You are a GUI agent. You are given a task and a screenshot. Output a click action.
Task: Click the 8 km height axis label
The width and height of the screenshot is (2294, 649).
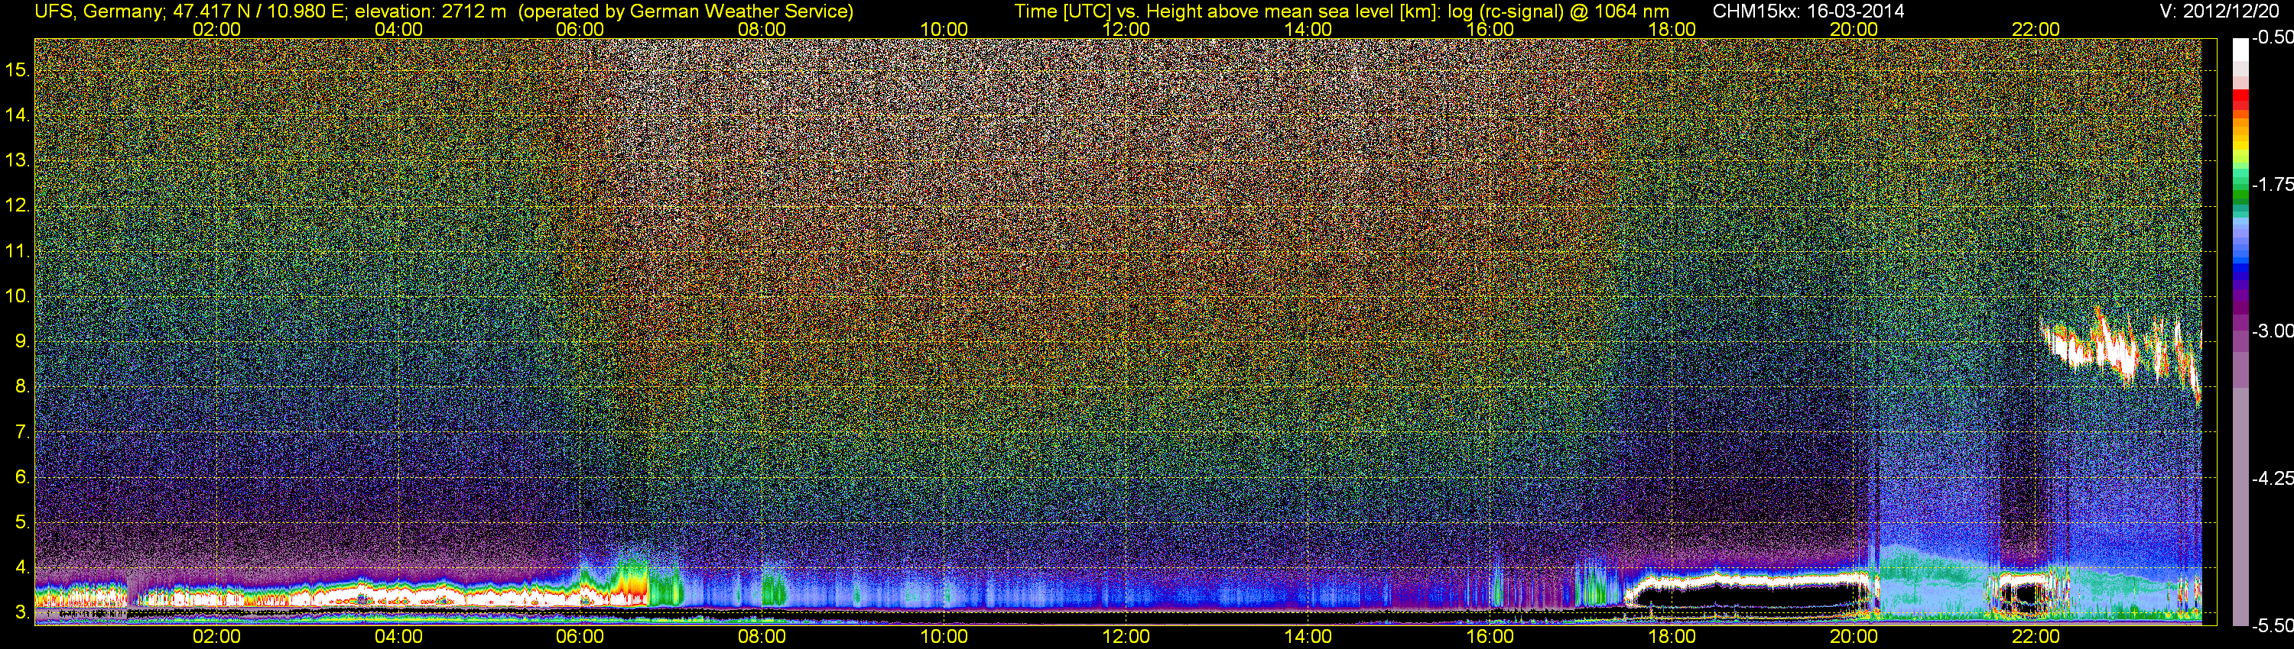click(22, 387)
